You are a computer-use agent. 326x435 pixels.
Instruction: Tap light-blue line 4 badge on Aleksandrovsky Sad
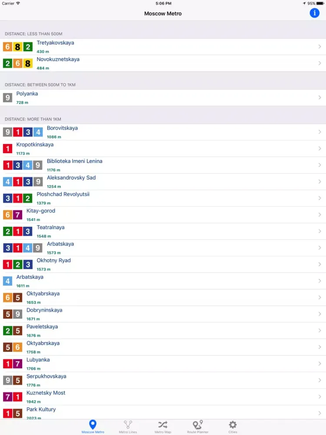[x=7, y=182]
